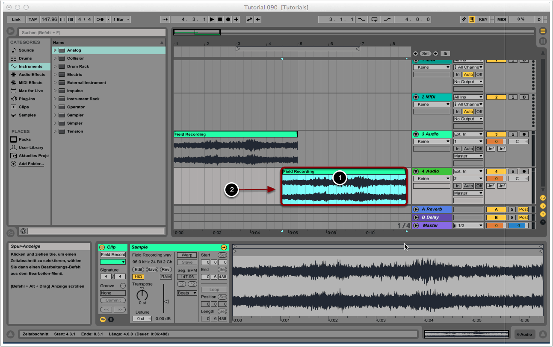Arm the 3 Audio track for recording
553x347 pixels.
pos(524,134)
